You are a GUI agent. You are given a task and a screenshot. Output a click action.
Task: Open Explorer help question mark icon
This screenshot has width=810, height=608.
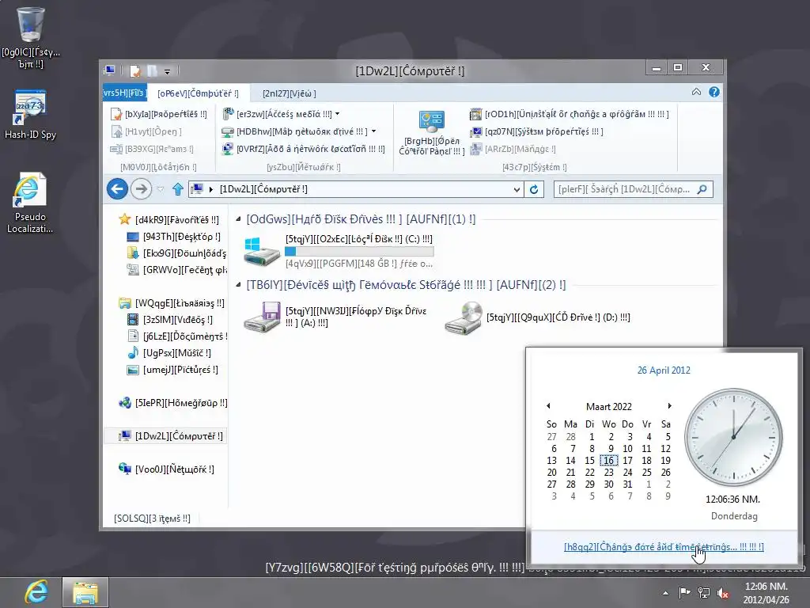pyautogui.click(x=714, y=92)
